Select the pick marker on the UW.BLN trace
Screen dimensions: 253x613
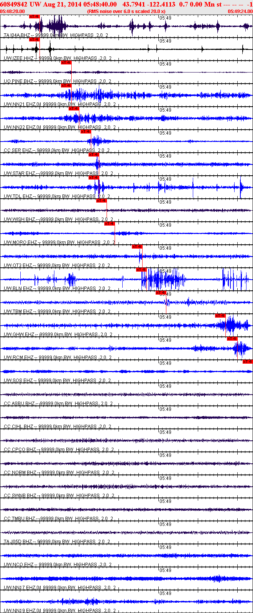click(x=142, y=270)
